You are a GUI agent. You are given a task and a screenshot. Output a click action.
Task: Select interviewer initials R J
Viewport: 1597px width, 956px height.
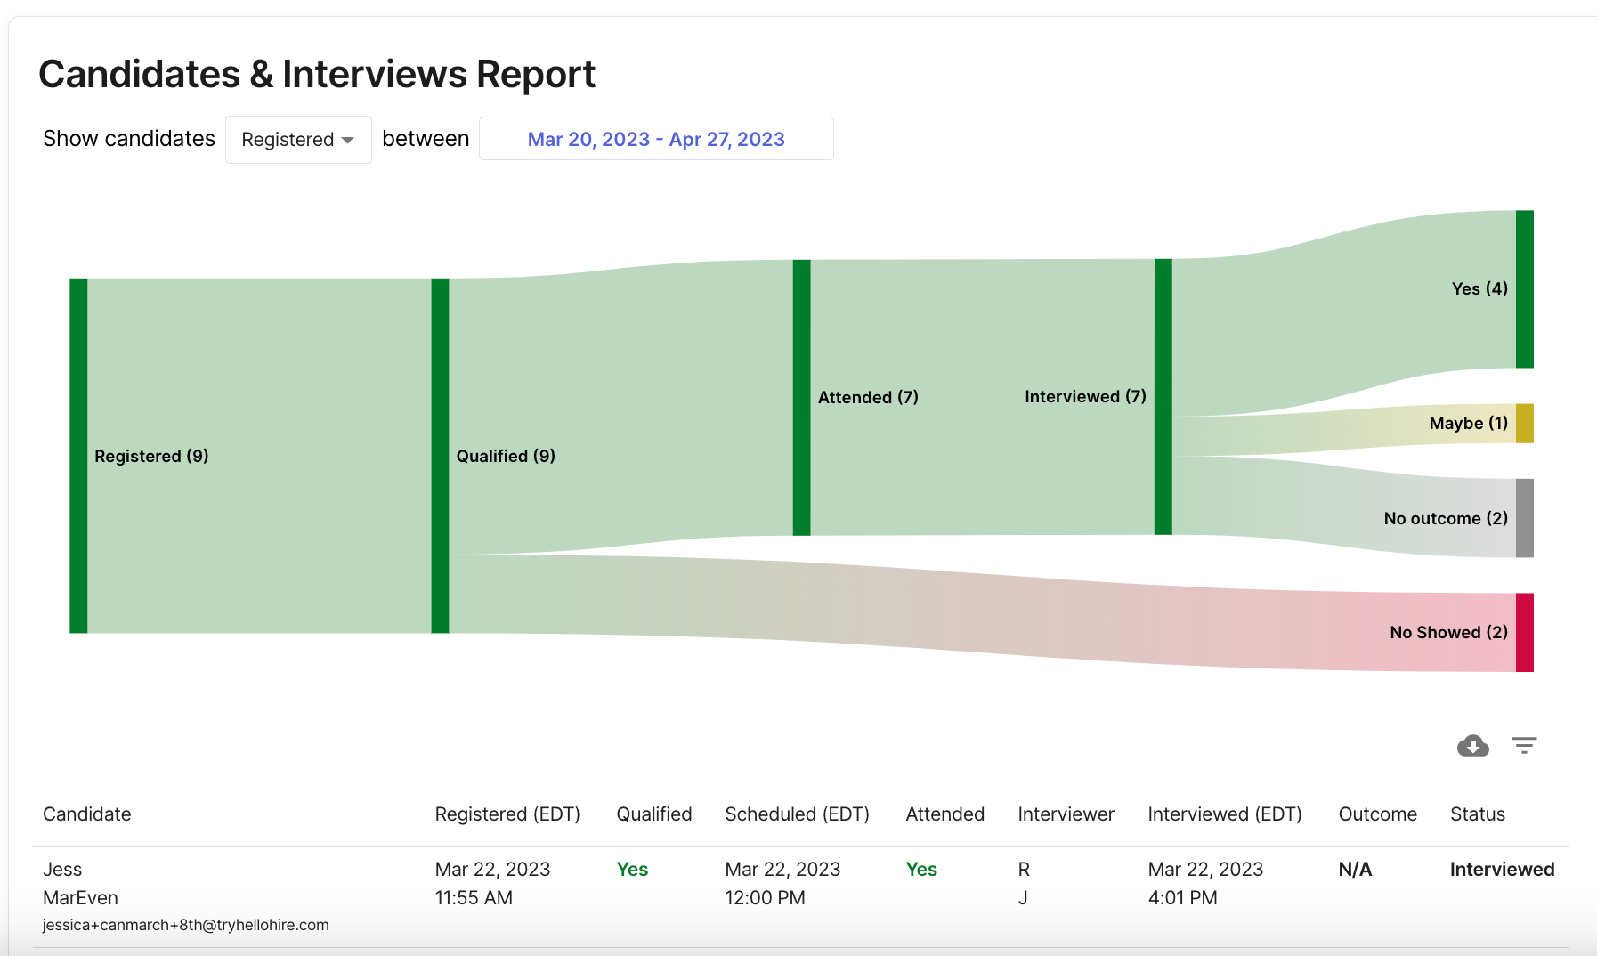coord(1024,883)
